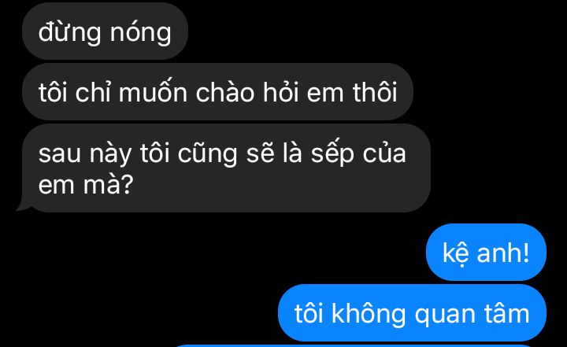Click the word 'đừng' in first bubble

pyautogui.click(x=69, y=33)
